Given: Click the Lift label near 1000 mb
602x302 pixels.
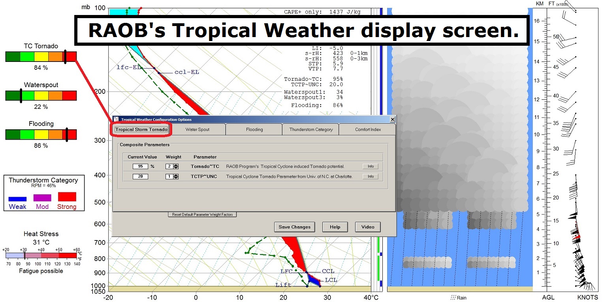Looking at the screenshot, I should pyautogui.click(x=283, y=285).
